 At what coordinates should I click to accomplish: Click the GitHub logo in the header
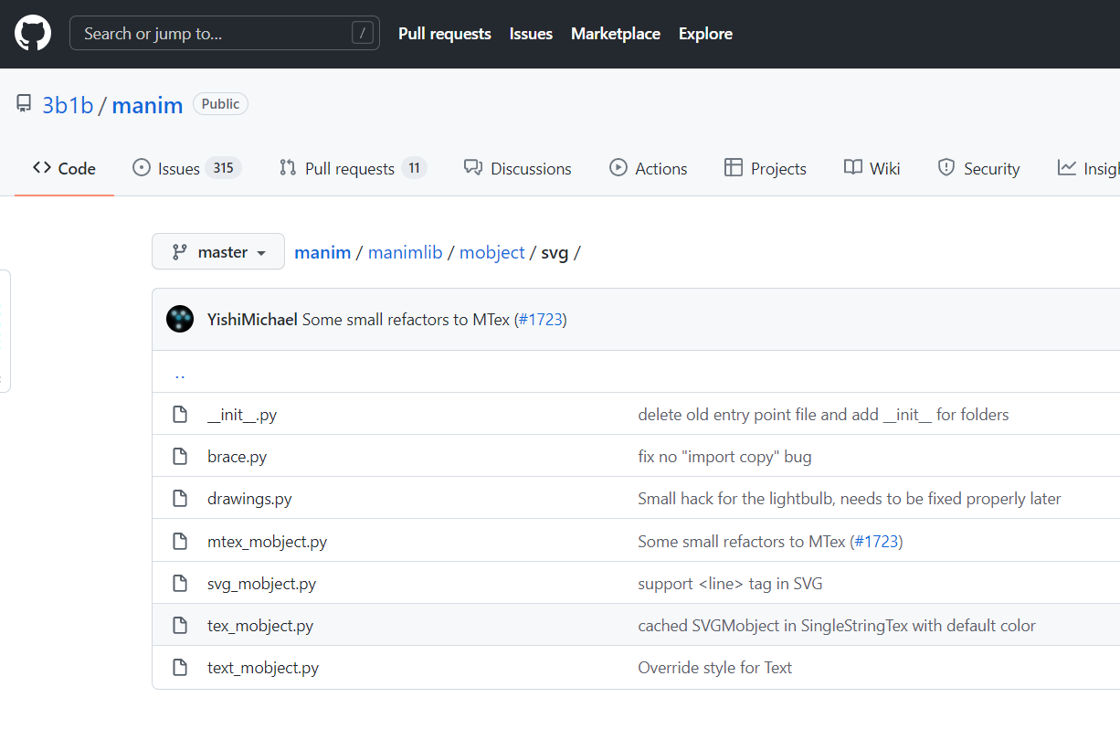click(33, 34)
